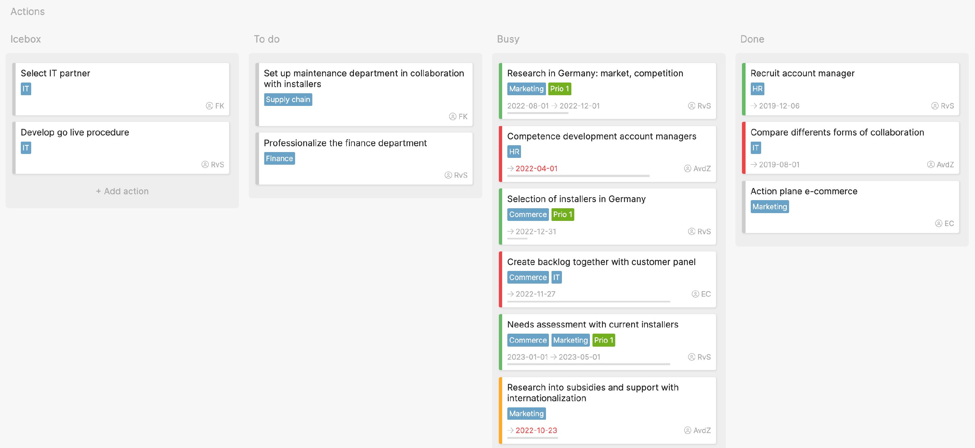
Task: Click due date arrow on Competence development card
Action: click(x=511, y=169)
